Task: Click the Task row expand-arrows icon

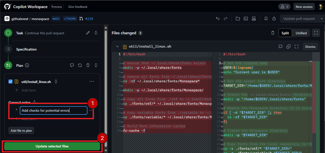Action: [96, 33]
